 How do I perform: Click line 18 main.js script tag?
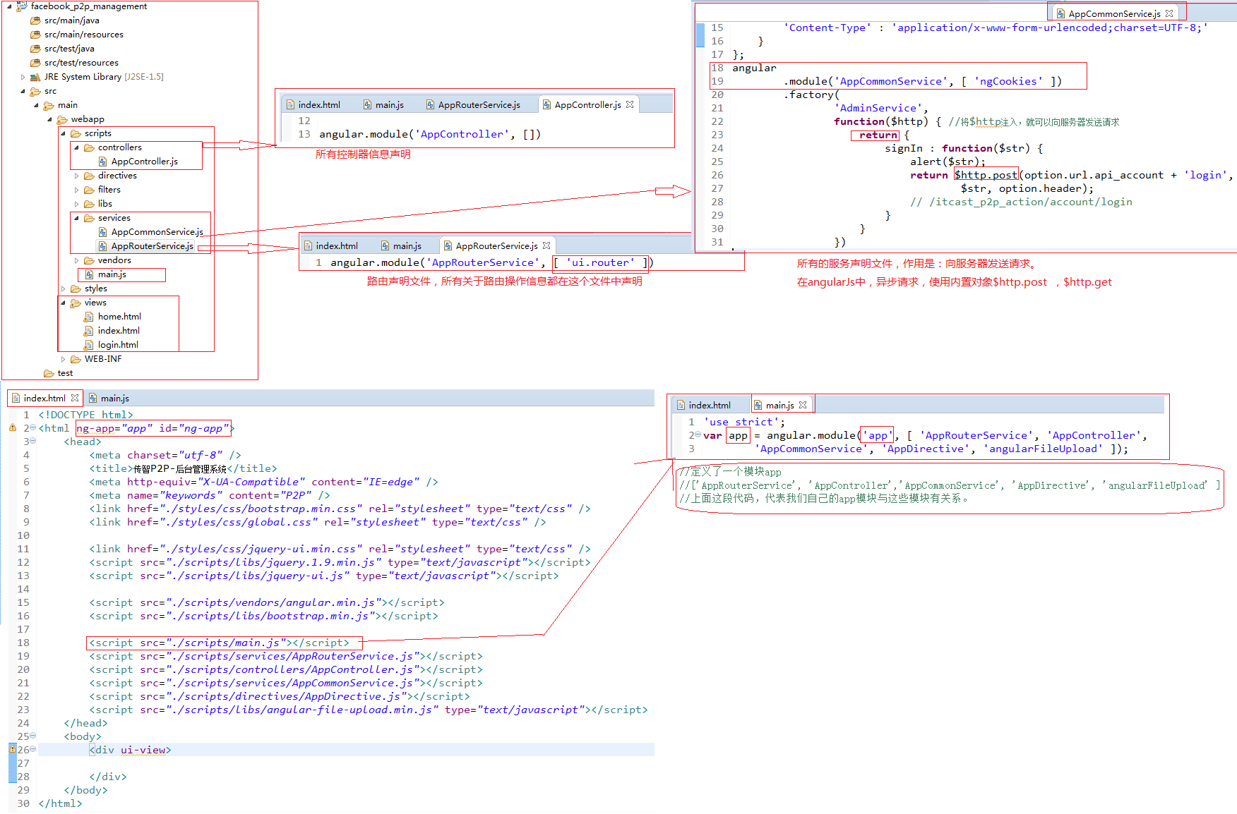point(219,643)
